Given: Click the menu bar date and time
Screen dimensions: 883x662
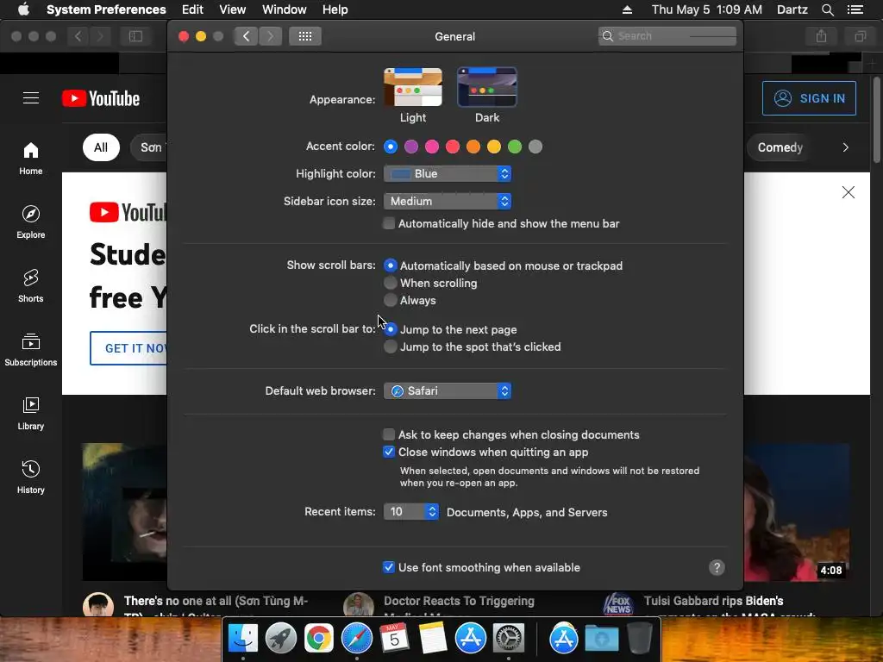Looking at the screenshot, I should (x=707, y=9).
